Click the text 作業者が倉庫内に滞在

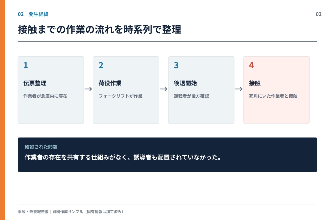click(x=45, y=96)
